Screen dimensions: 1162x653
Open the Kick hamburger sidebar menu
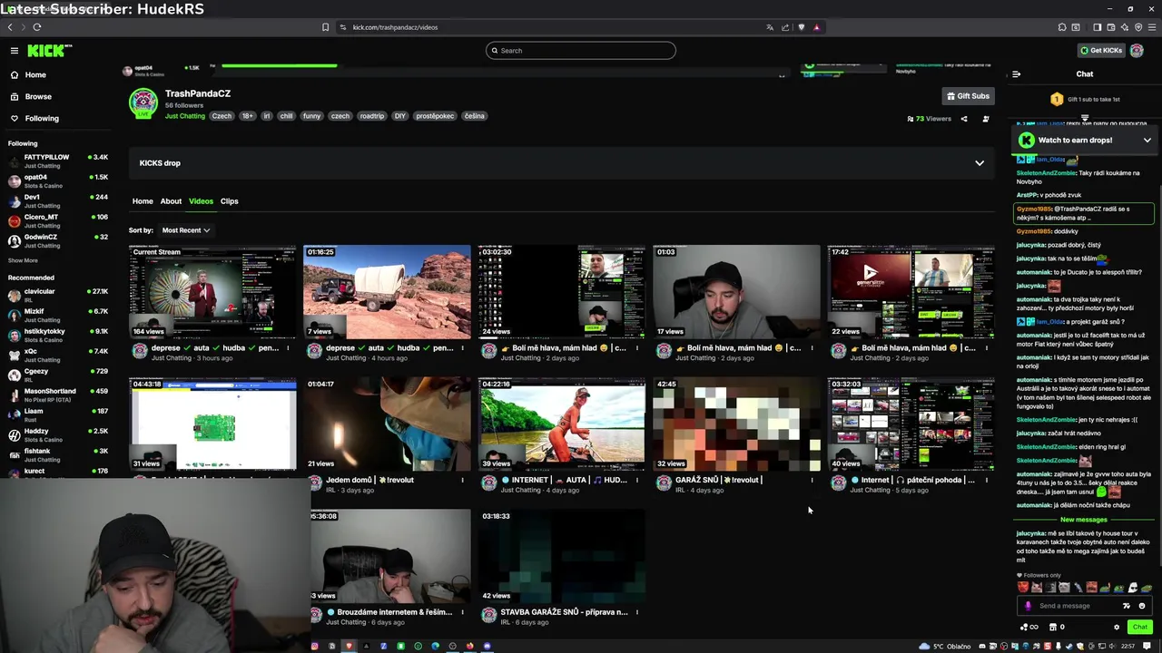[x=15, y=51]
